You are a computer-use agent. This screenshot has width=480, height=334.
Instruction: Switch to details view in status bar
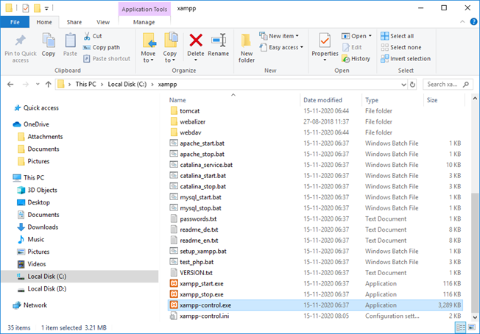pyautogui.click(x=461, y=327)
